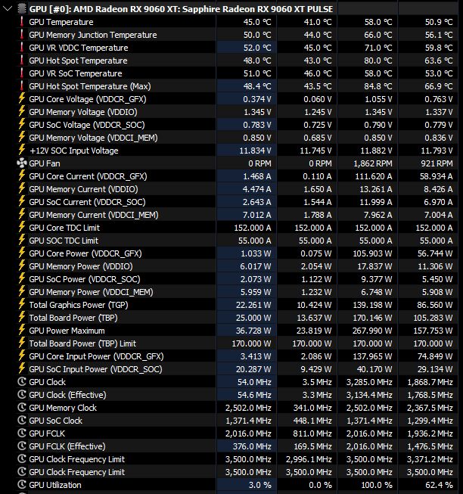Screen dimensions: 463x494
Task: Select GPU Clock maximum value 3,285.0 MHz
Action: click(x=369, y=382)
